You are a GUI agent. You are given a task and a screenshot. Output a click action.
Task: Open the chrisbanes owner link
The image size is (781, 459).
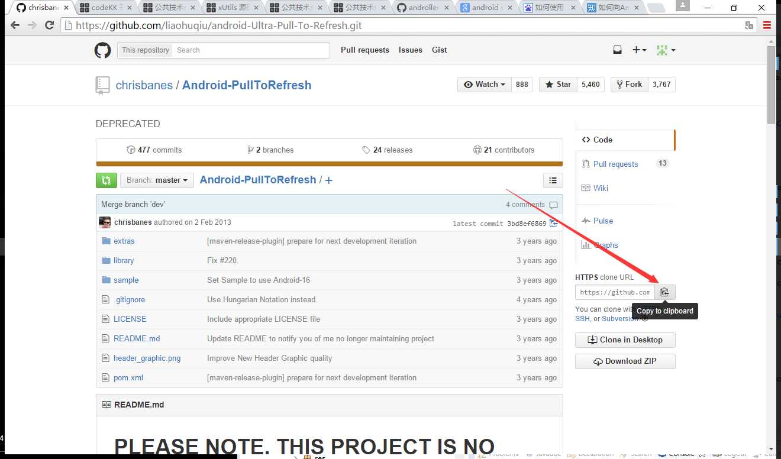click(144, 85)
